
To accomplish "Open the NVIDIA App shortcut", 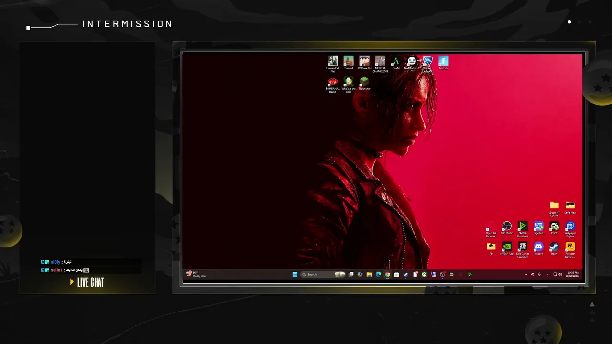I will coord(507,248).
